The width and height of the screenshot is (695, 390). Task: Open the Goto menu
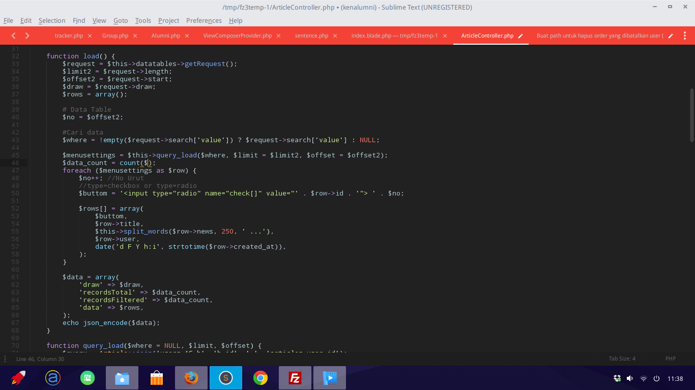(x=121, y=20)
